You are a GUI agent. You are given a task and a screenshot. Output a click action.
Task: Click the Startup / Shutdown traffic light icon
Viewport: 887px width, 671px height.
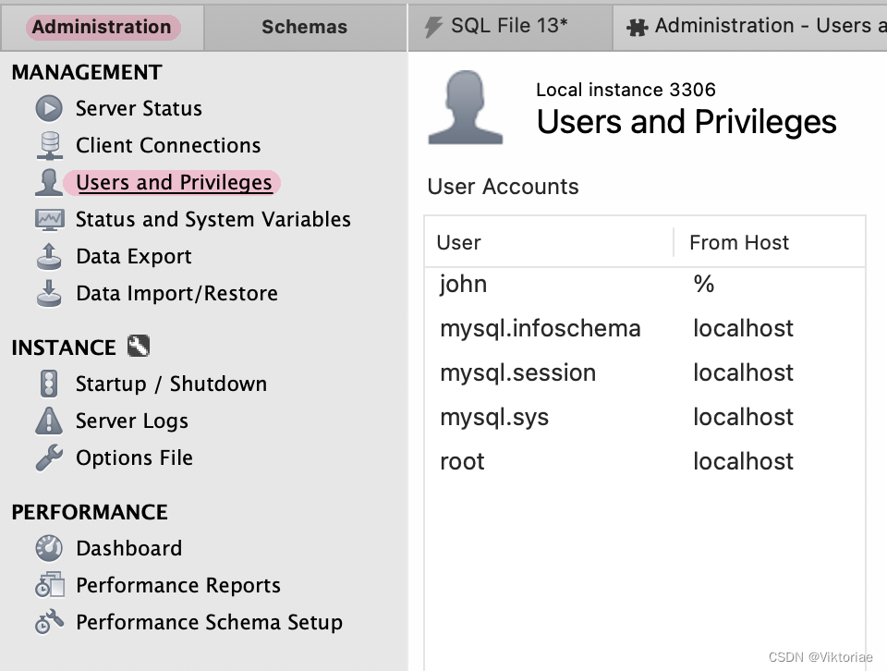coord(48,384)
